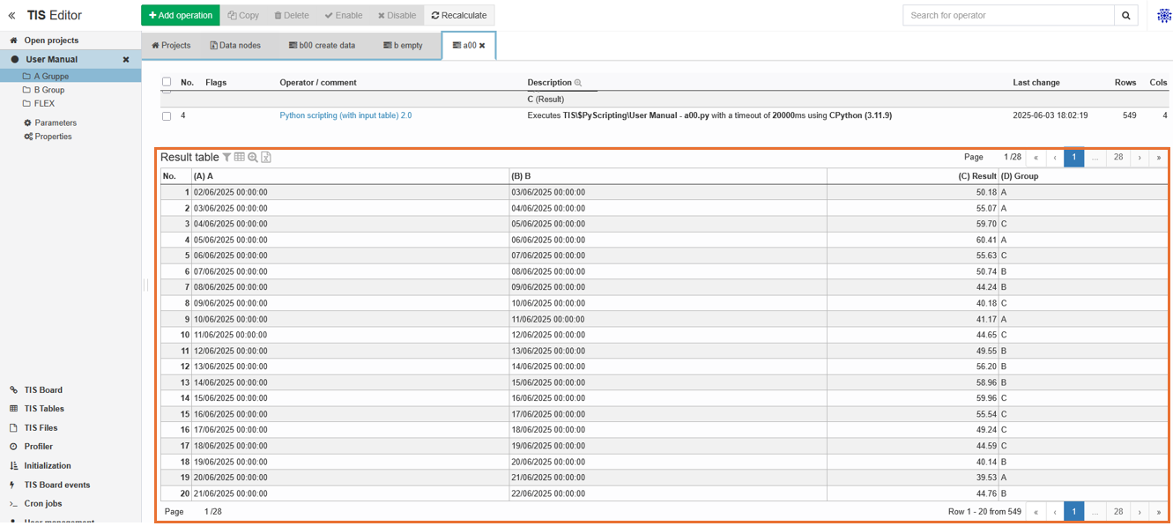Click the Last change column header
Screen dimensions: 1173x526
point(1036,83)
